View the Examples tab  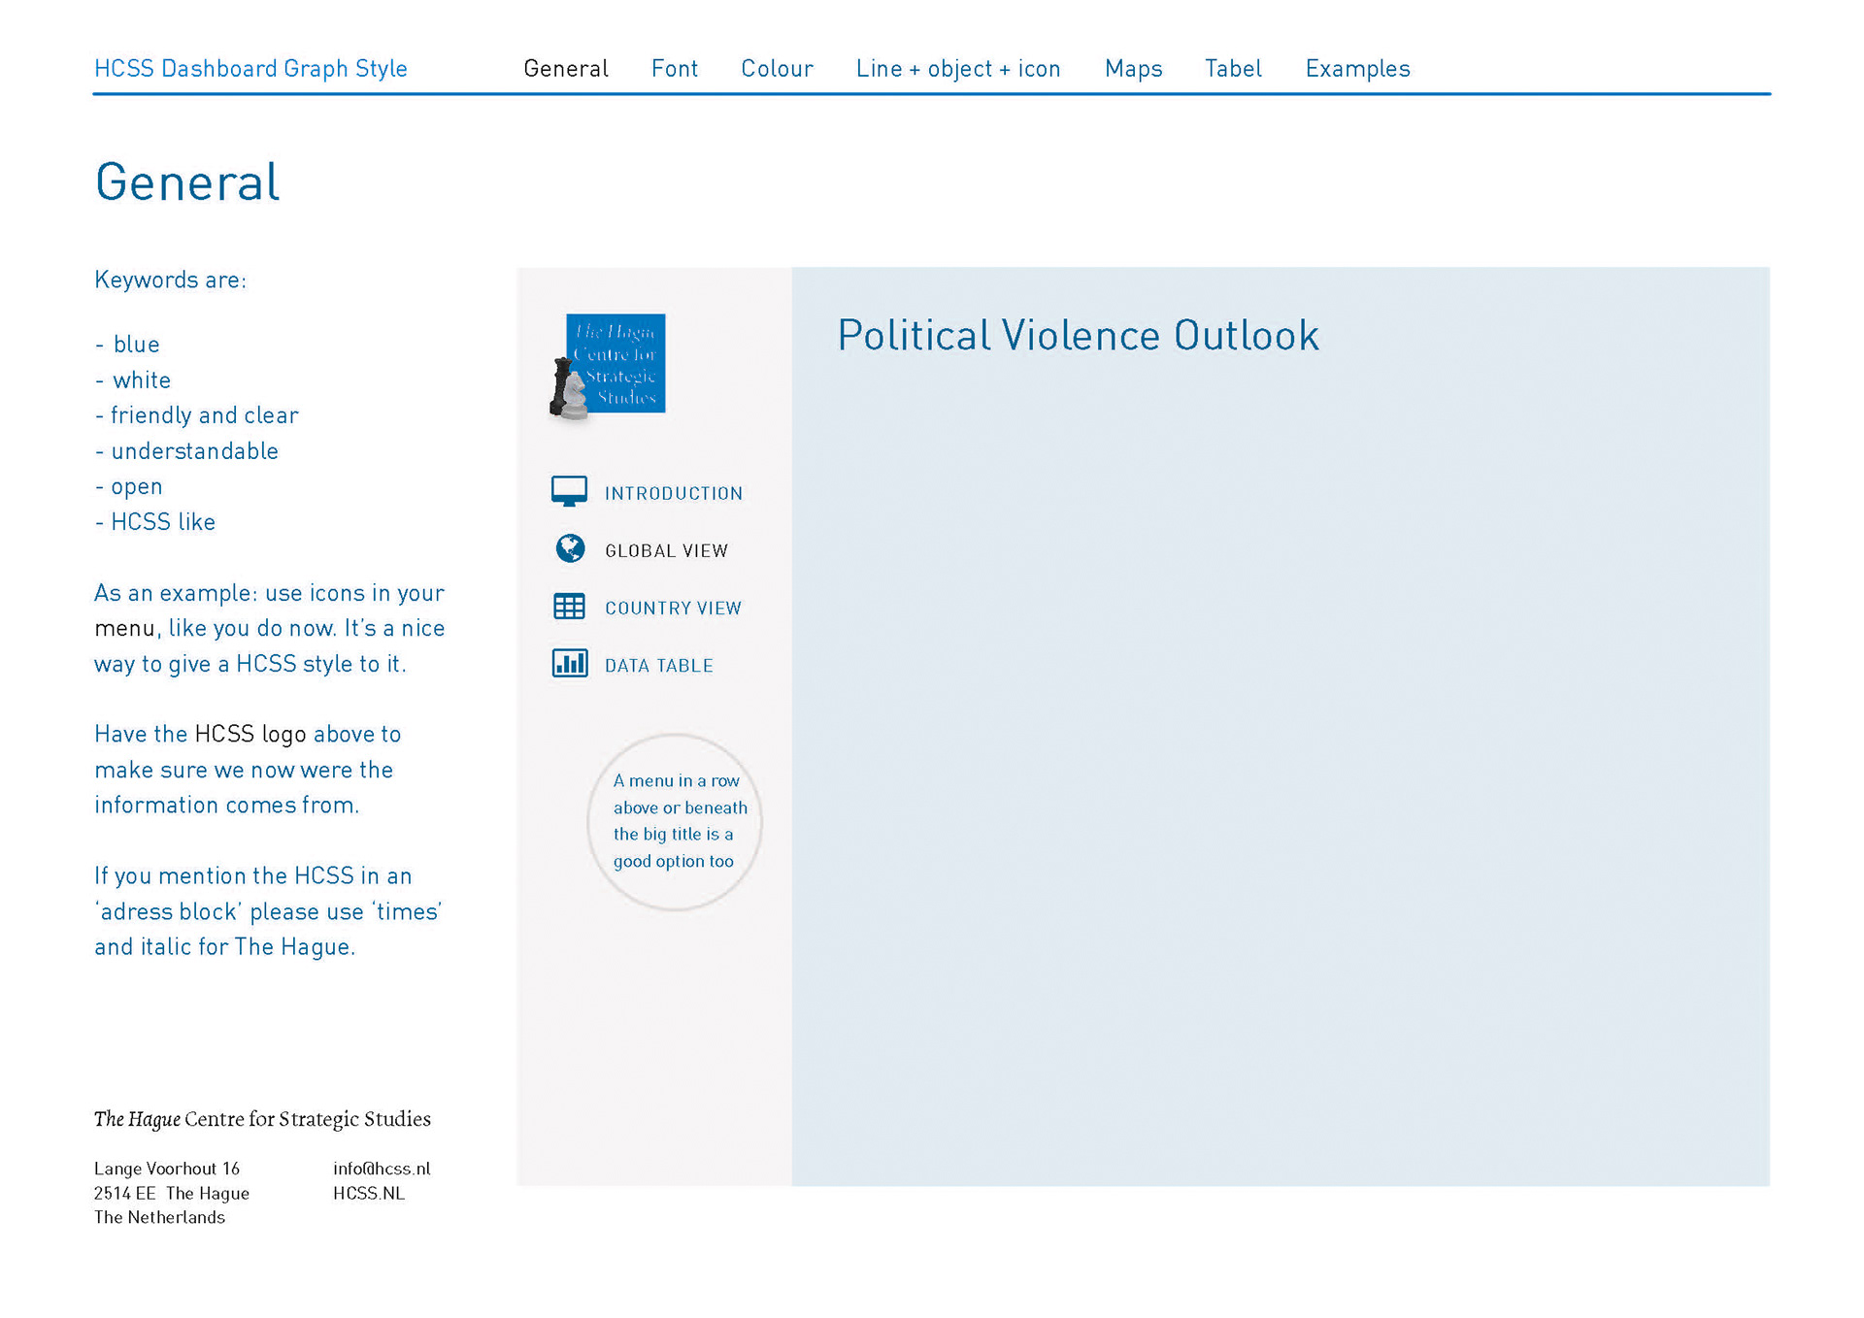coord(1357,69)
